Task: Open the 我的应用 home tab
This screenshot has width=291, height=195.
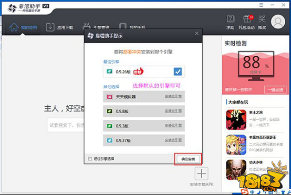Action: 23,27
